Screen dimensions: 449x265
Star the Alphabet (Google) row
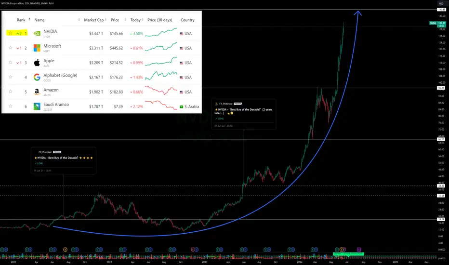tap(10, 77)
